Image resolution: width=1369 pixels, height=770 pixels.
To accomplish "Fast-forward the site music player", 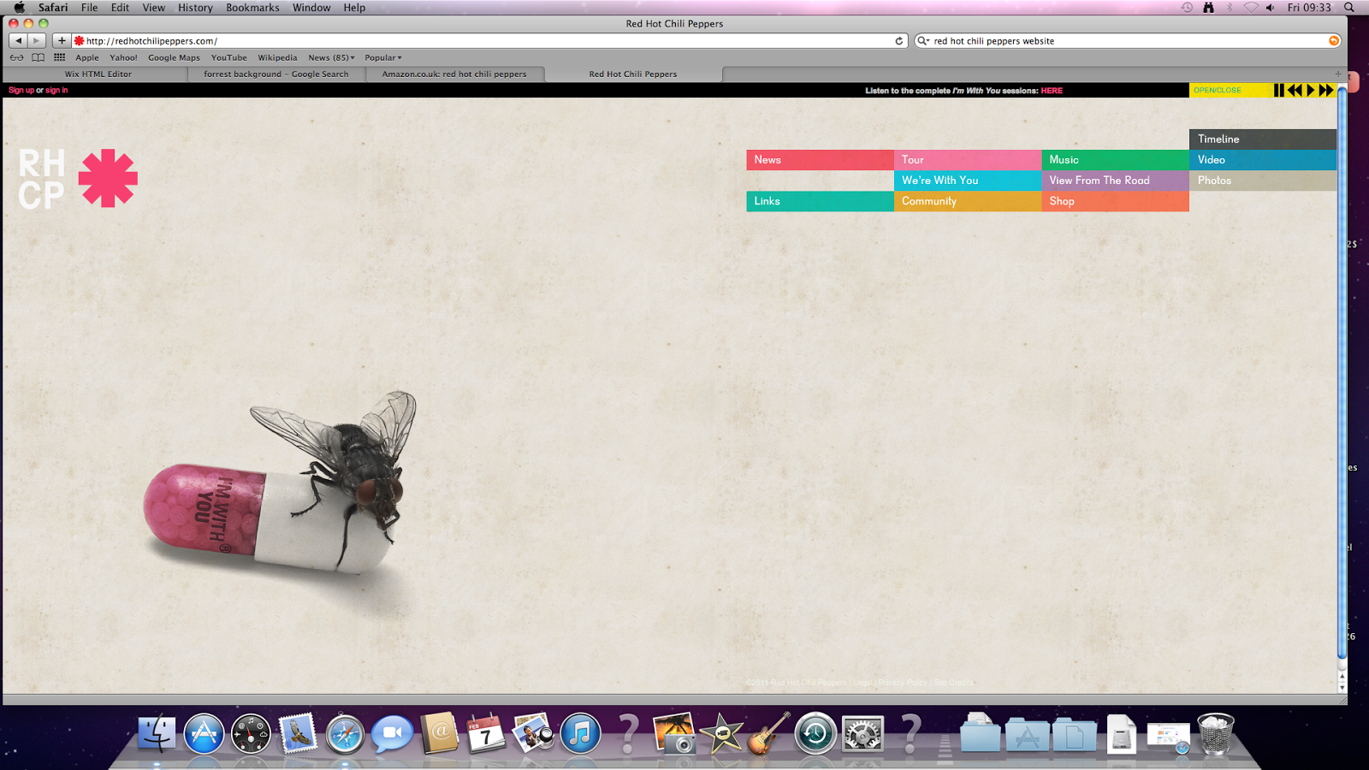I will (1326, 90).
